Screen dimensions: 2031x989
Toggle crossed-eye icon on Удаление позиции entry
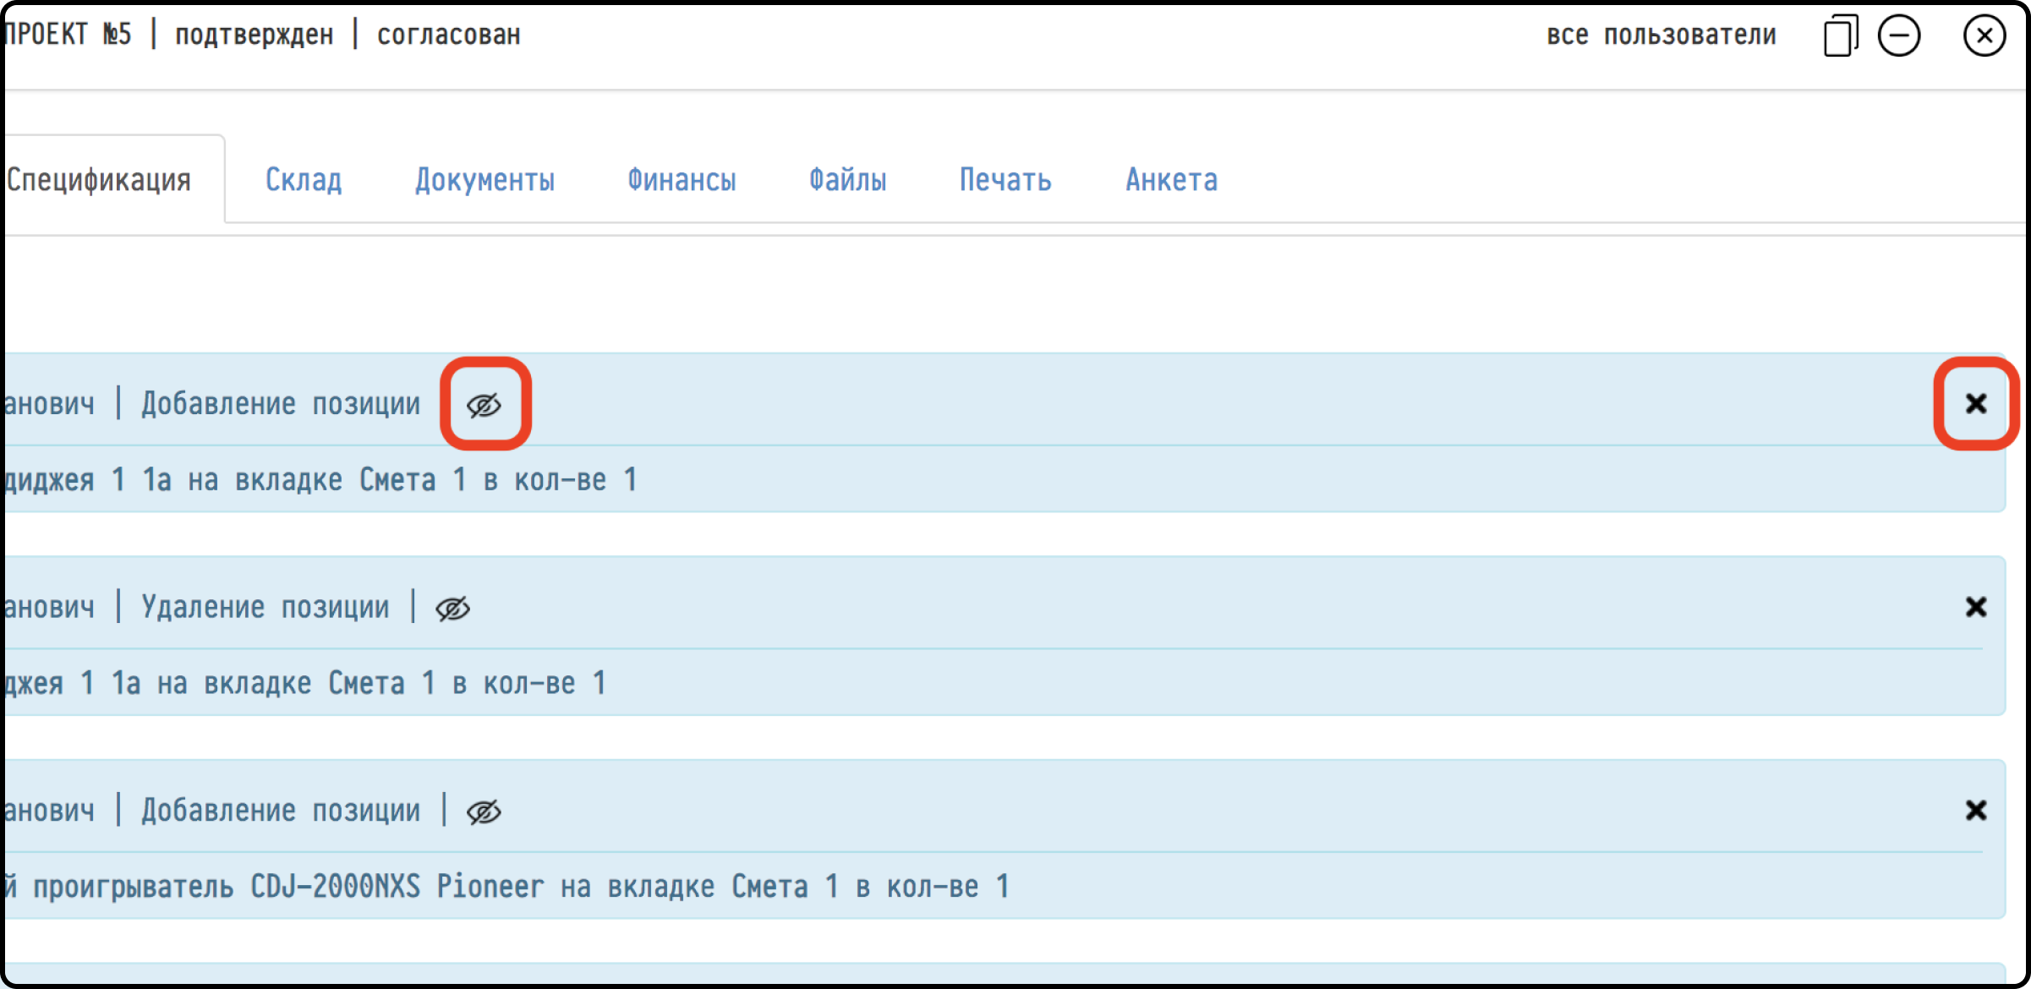pos(452,608)
